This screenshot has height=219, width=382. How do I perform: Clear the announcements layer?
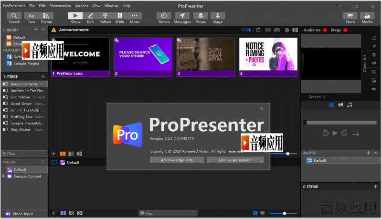tap(374, 63)
